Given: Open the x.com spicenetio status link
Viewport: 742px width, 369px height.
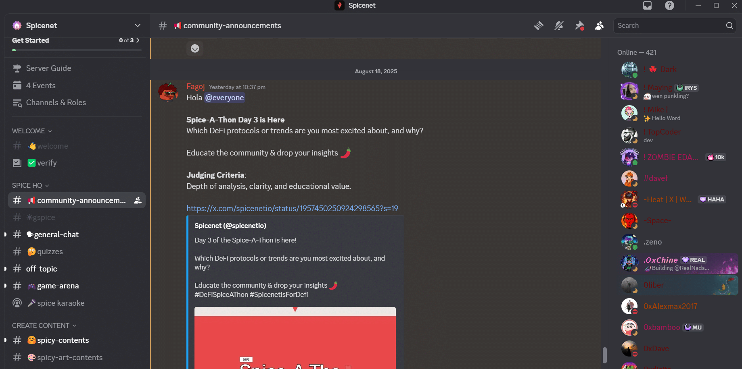Looking at the screenshot, I should click(x=292, y=208).
